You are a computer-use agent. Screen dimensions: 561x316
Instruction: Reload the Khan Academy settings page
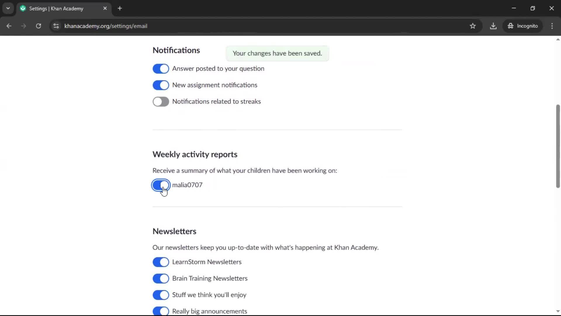click(38, 26)
